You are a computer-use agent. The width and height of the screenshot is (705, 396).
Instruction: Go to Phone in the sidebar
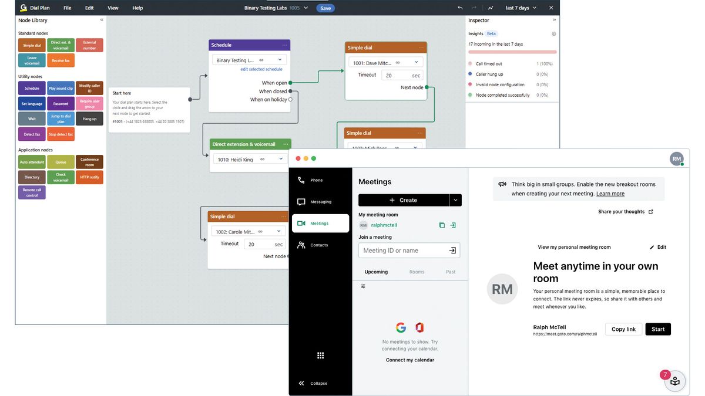[x=321, y=180]
